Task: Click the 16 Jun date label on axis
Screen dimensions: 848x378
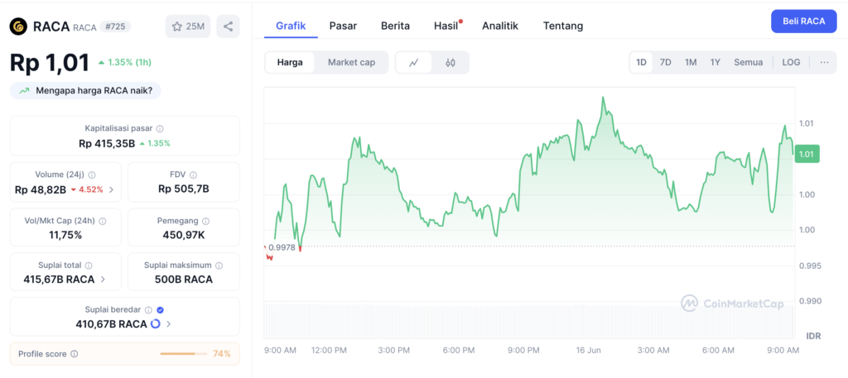Action: click(x=589, y=350)
